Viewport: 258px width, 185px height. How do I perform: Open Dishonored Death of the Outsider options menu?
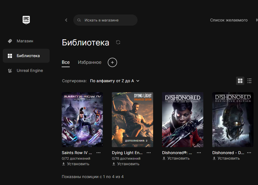coord(199,153)
